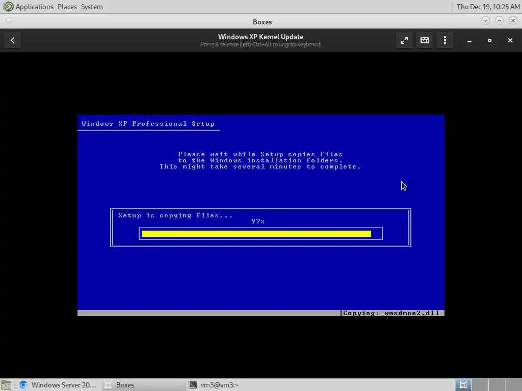Toggle fullscreen mode in Boxes header

click(404, 40)
